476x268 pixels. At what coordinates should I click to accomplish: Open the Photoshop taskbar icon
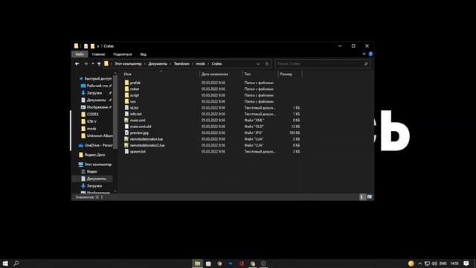pyautogui.click(x=231, y=264)
